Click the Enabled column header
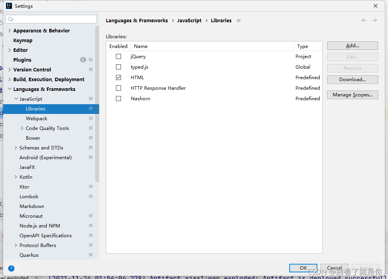 point(119,46)
